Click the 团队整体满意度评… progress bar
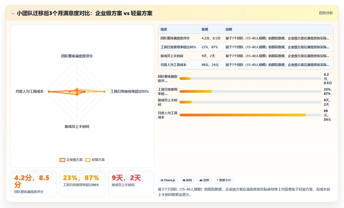The image size is (344, 208). 250,79
